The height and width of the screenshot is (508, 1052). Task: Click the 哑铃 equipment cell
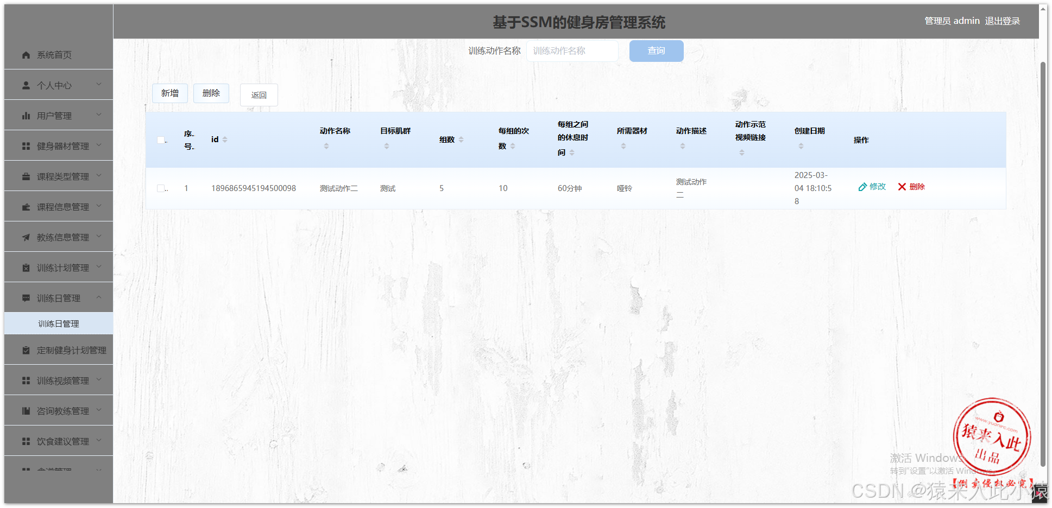[x=625, y=188]
